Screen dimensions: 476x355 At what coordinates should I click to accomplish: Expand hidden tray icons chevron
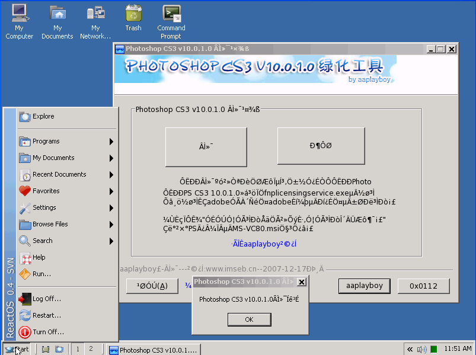click(410, 350)
